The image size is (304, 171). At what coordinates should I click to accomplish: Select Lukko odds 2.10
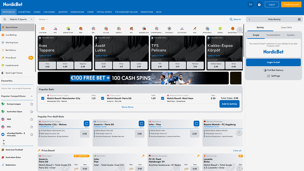tap(139, 65)
